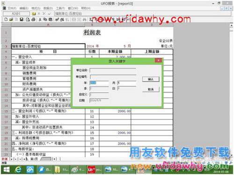Click the formula bar showing 编制单位:百度经验
The width and height of the screenshot is (234, 175).
(x=143, y=13)
